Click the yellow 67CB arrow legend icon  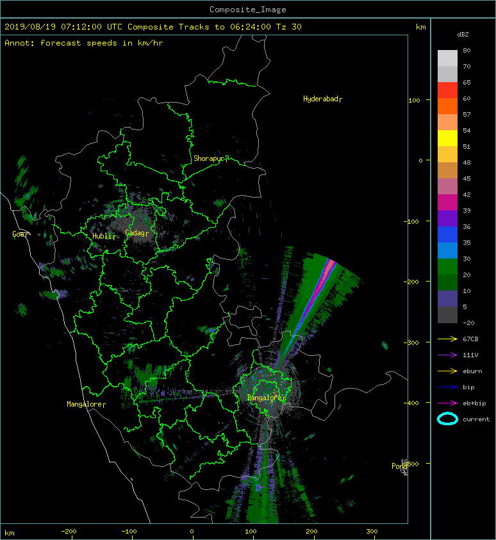[447, 339]
